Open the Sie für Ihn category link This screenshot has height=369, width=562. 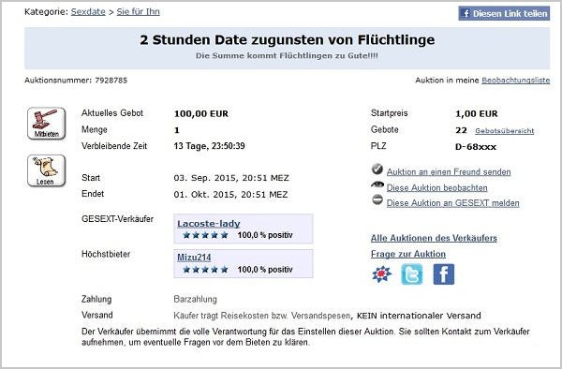click(138, 12)
